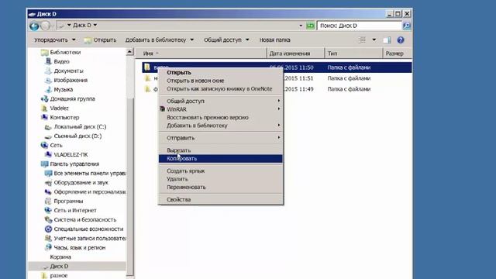Select Часы, язык и регион
The width and height of the screenshot is (496, 279).
tap(80, 248)
